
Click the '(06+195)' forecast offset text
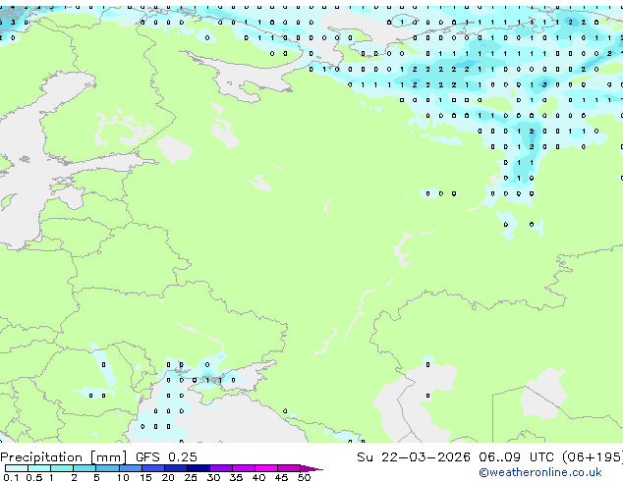(x=593, y=457)
